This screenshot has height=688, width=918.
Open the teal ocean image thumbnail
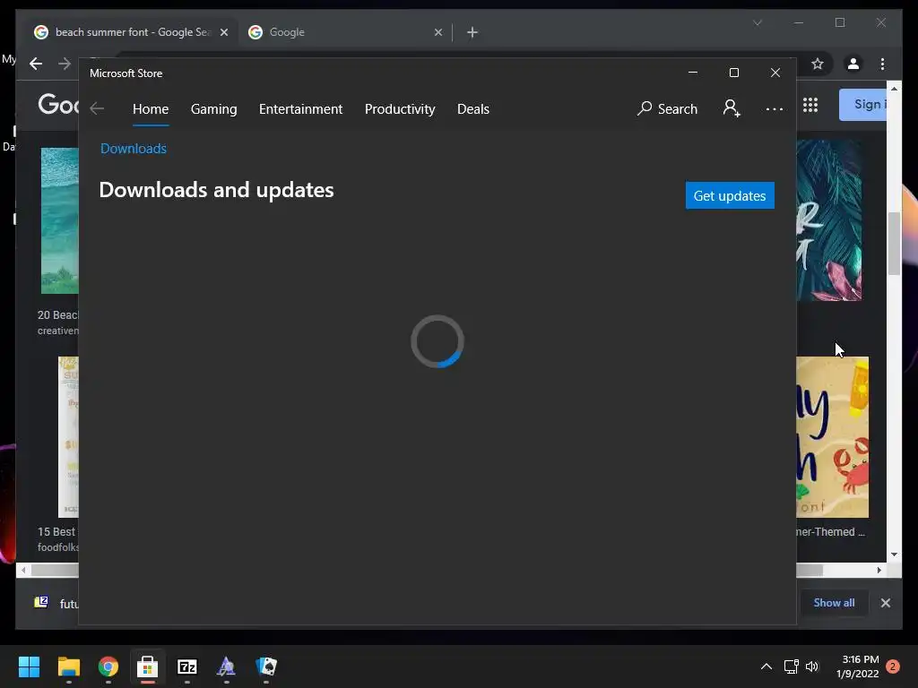[x=59, y=220]
